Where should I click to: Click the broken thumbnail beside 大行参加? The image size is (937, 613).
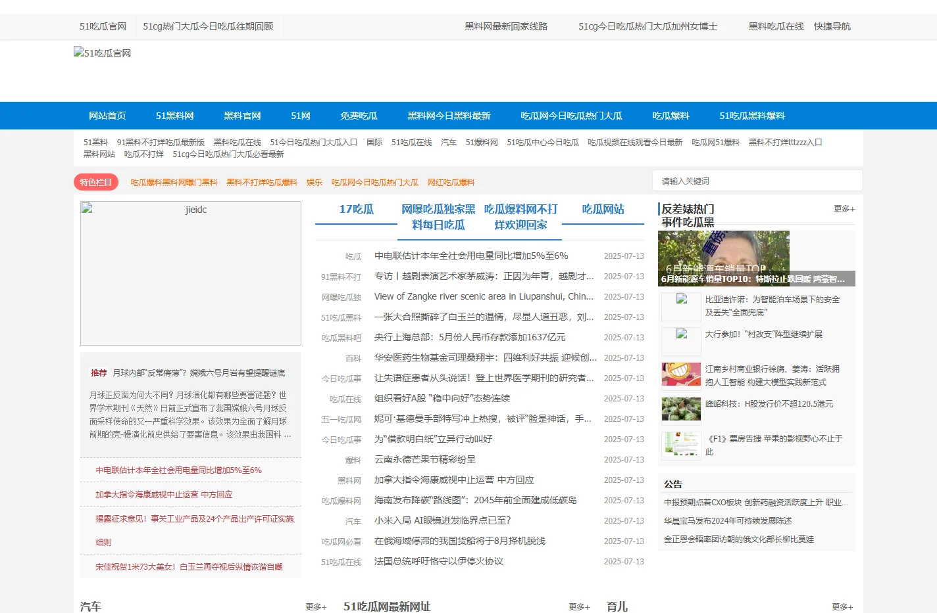click(681, 341)
